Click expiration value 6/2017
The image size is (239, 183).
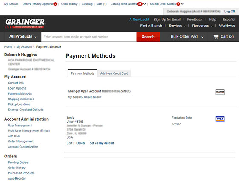[176, 124]
